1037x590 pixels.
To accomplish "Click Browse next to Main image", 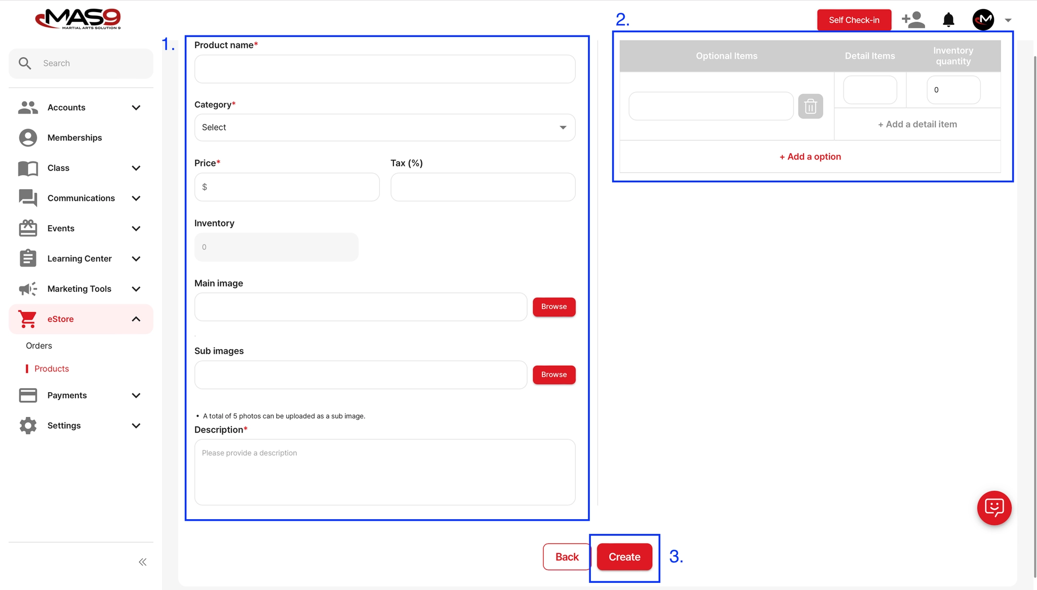I will (554, 307).
